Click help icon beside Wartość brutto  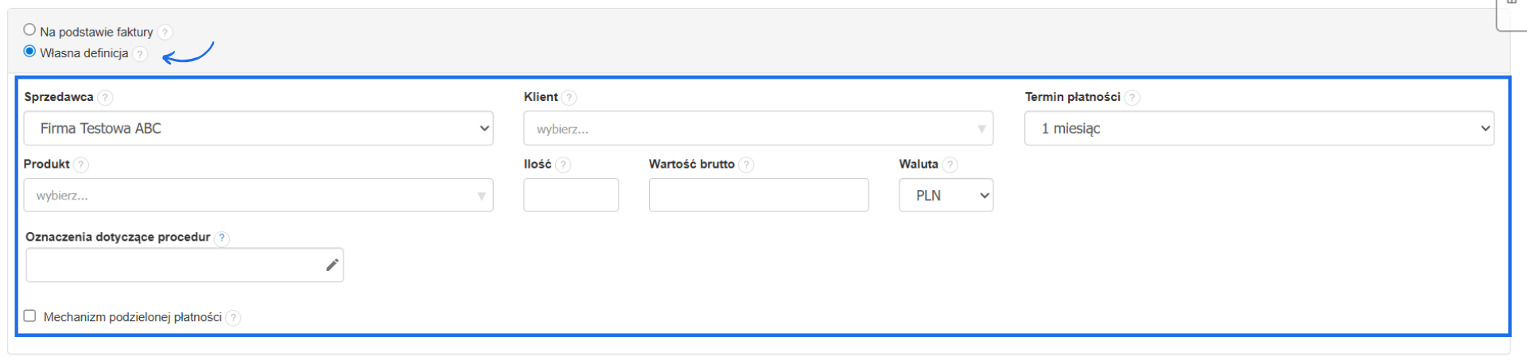(746, 165)
